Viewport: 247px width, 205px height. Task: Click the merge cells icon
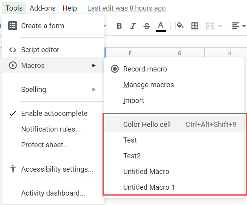pos(210,26)
